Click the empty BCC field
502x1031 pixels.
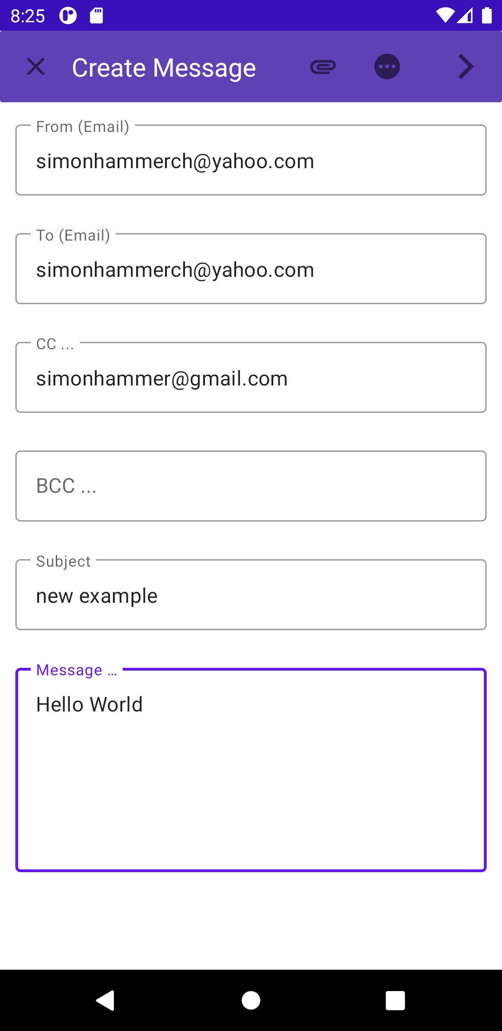(x=251, y=486)
